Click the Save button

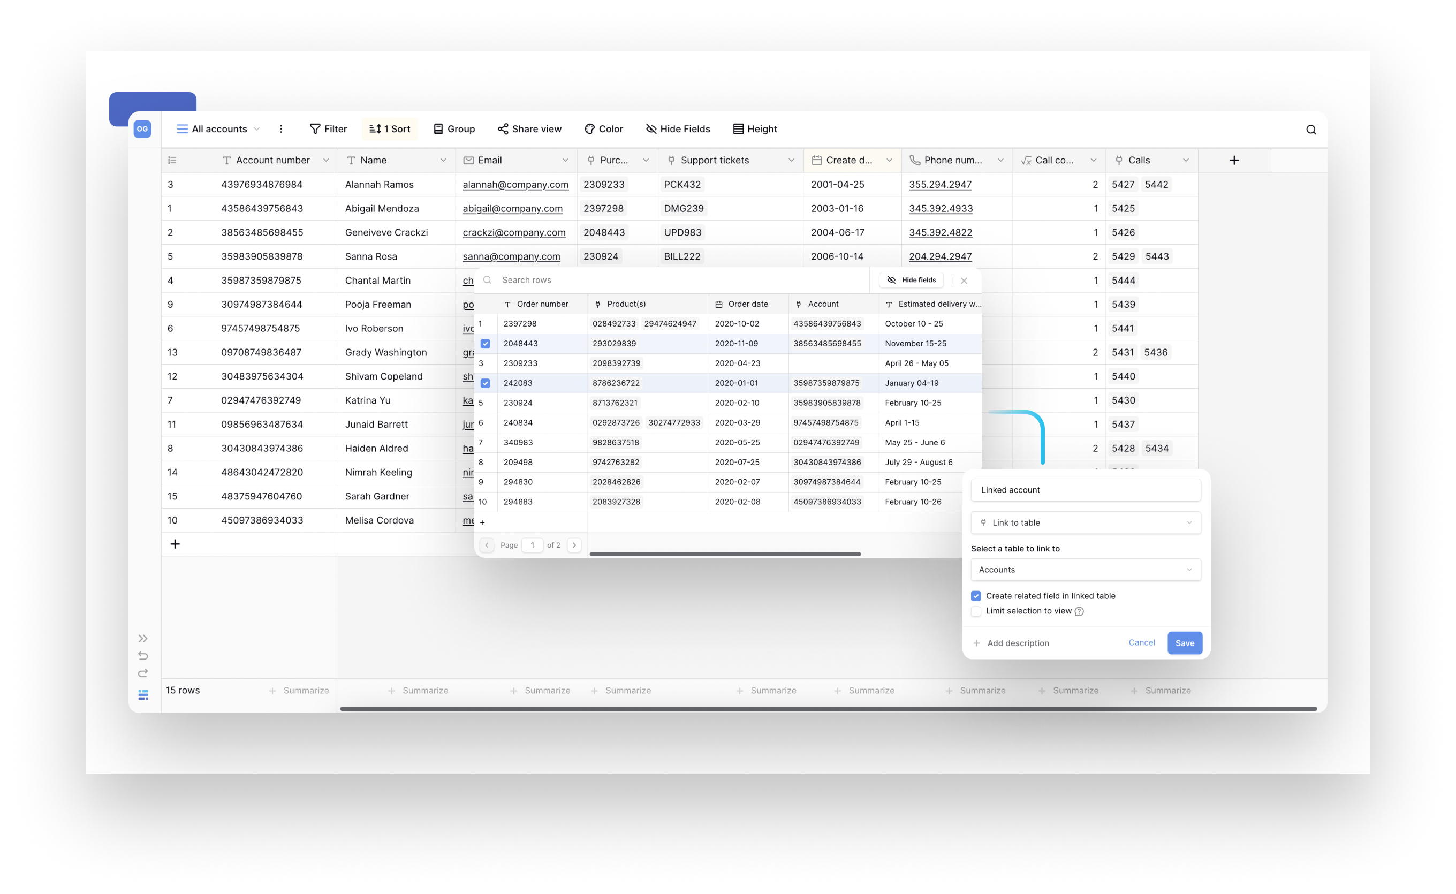click(1184, 643)
